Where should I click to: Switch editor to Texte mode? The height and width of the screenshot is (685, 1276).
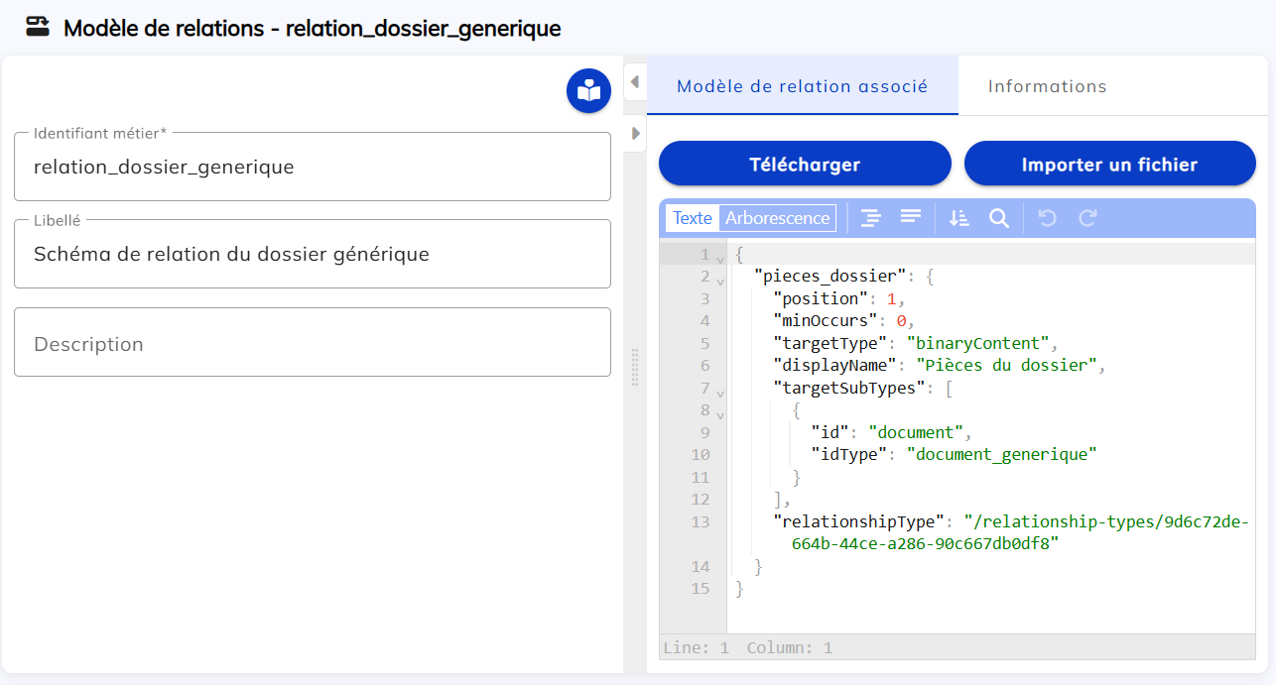click(693, 218)
